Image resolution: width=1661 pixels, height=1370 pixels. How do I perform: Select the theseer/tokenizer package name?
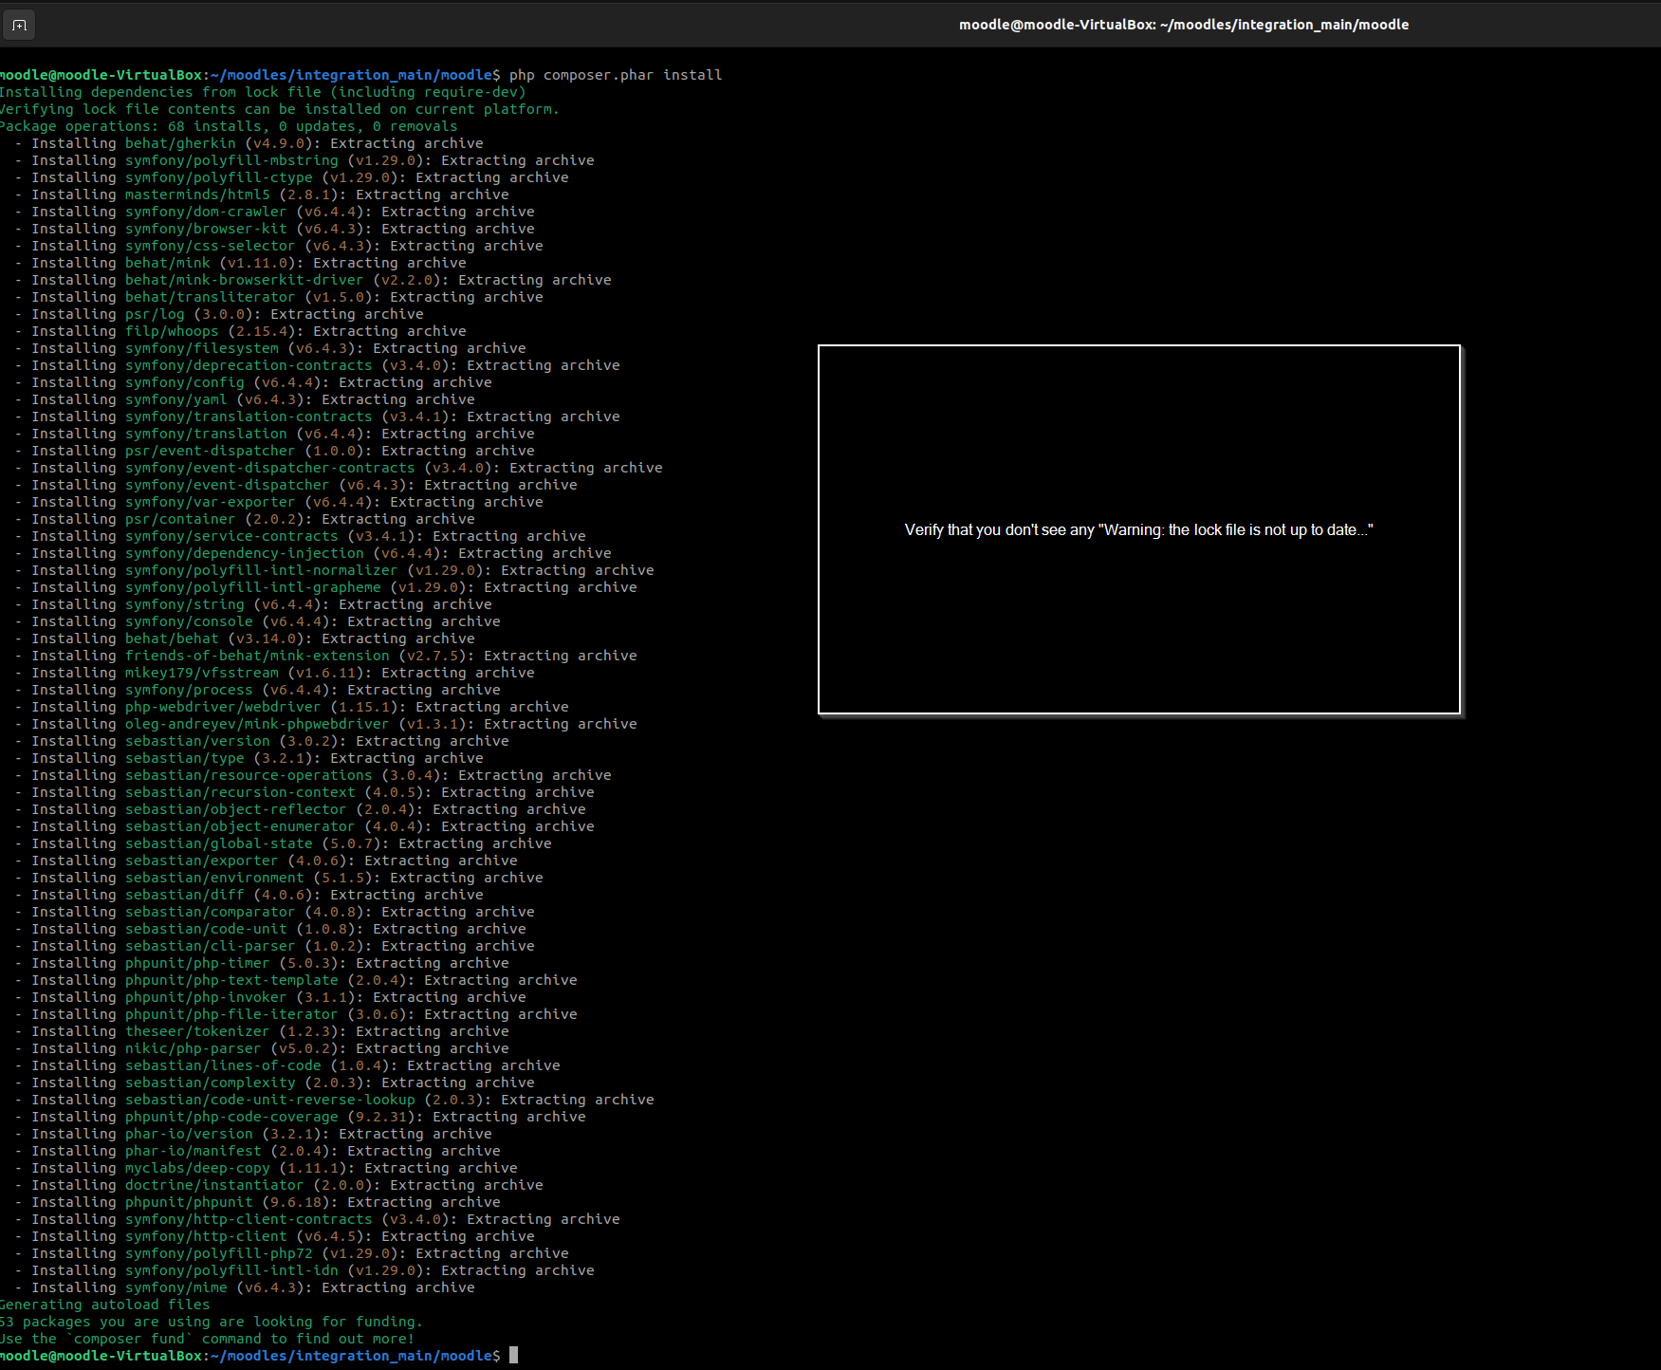tap(197, 1031)
